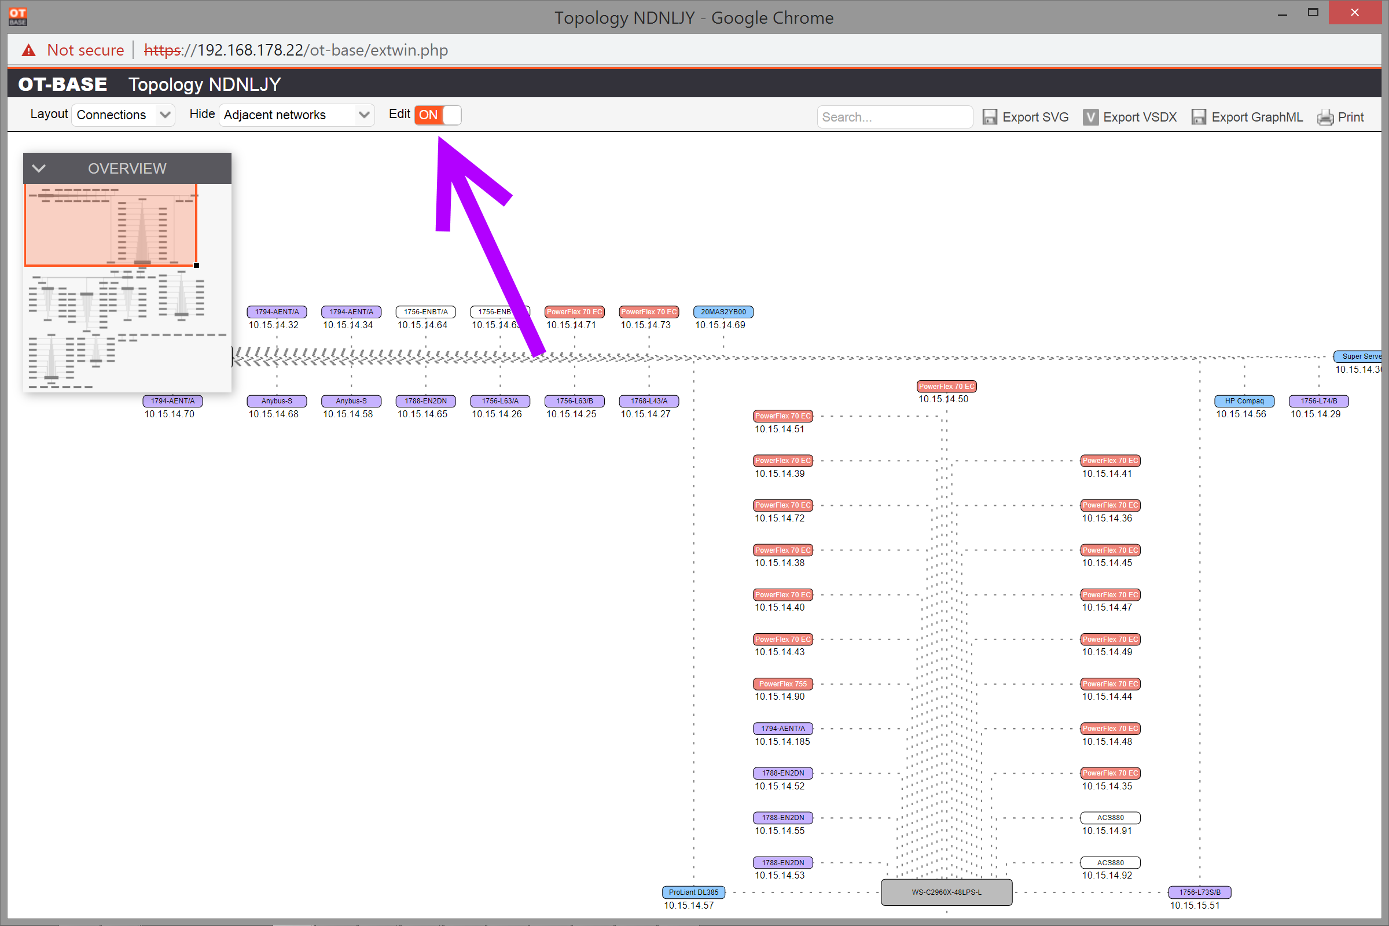1389x926 pixels.
Task: Select the 1788-EN2DN node at 10.15.14.65
Action: [425, 401]
